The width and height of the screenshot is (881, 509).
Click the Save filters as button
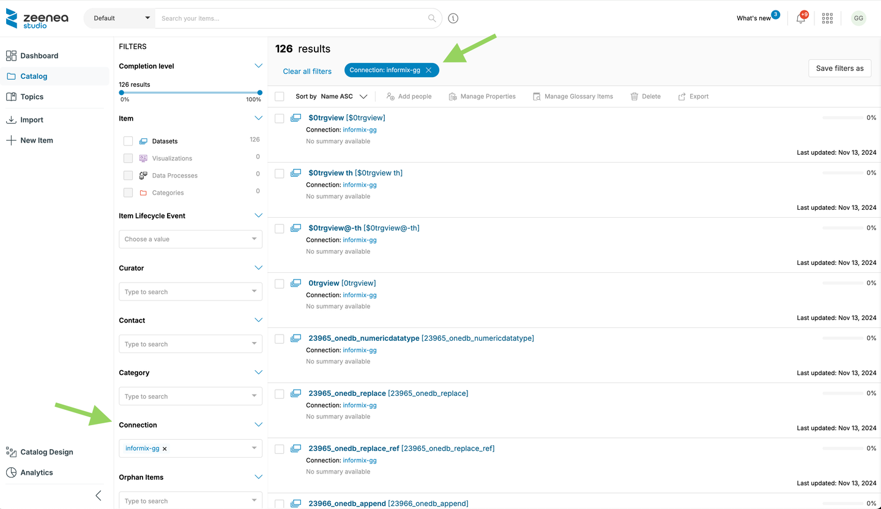[x=839, y=69]
